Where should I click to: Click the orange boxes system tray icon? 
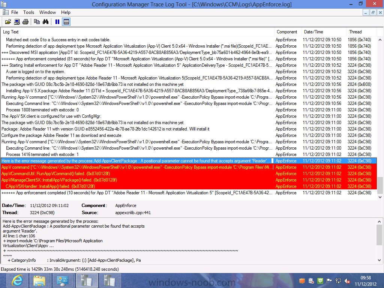pos(302,280)
